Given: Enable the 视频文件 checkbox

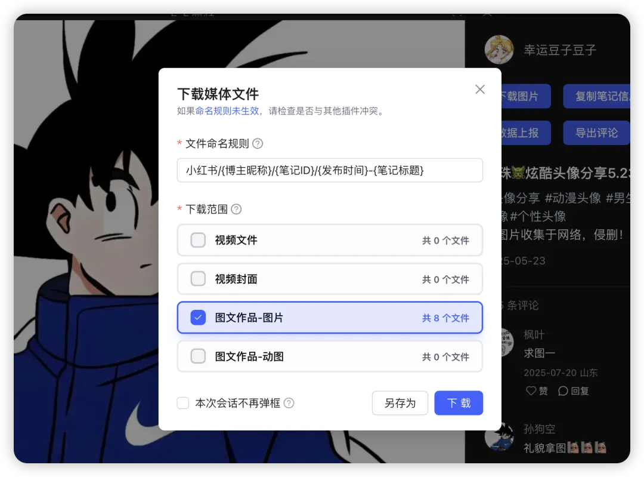Looking at the screenshot, I should pyautogui.click(x=198, y=240).
